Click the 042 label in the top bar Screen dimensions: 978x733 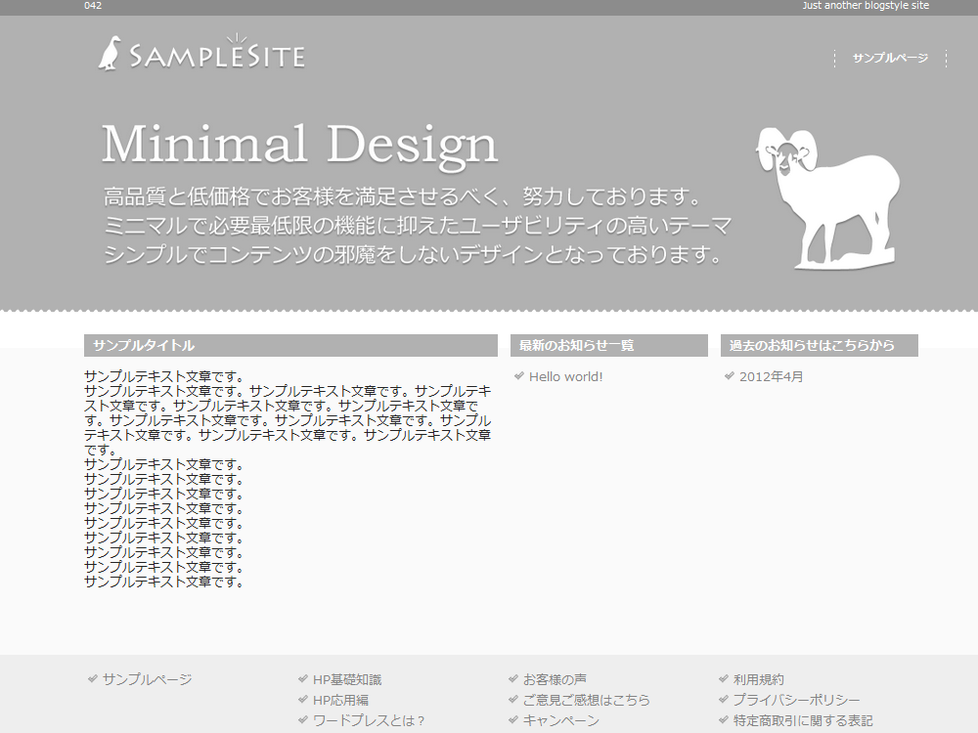(x=93, y=6)
